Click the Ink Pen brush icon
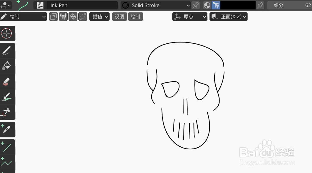This screenshot has height=173, width=312. pos(40,5)
